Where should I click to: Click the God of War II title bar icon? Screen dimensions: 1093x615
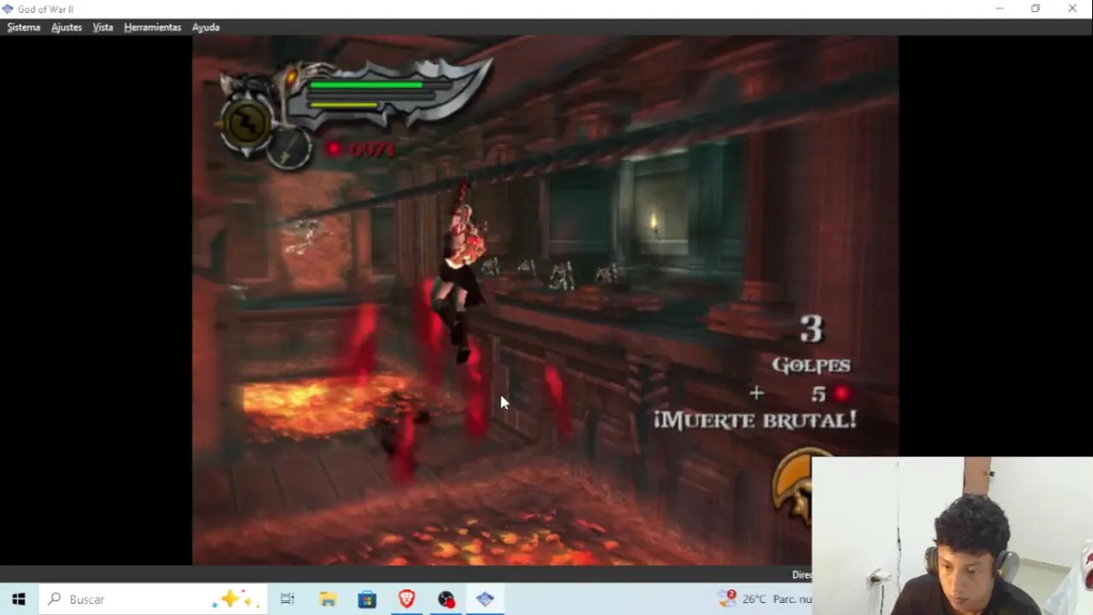tap(9, 9)
